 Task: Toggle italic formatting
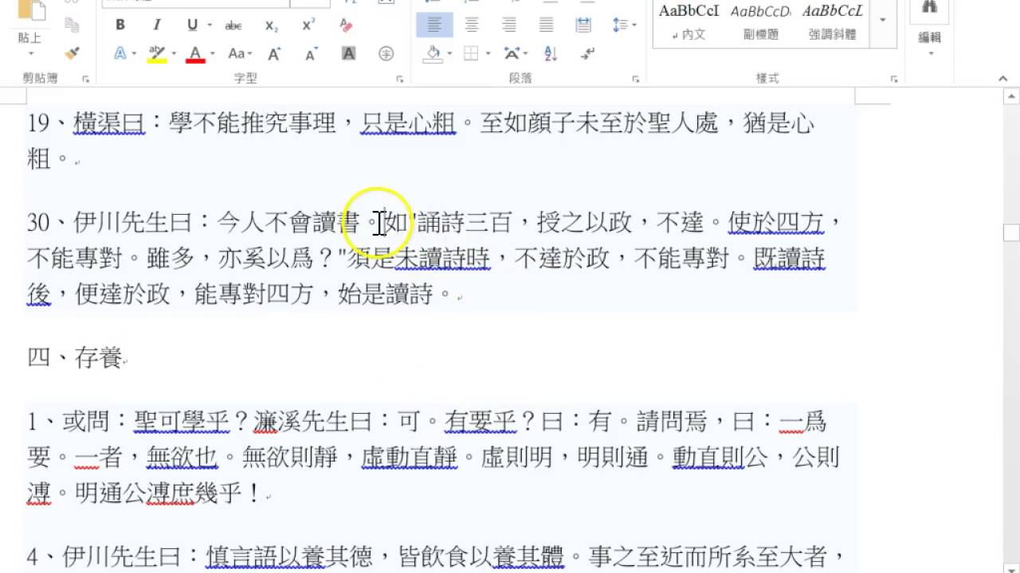tap(157, 25)
